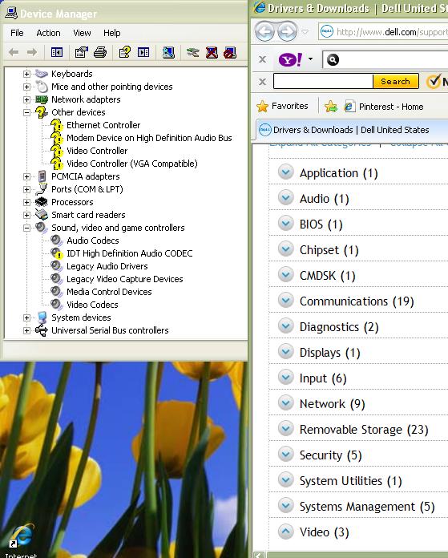The width and height of the screenshot is (448, 558).
Task: Click the browser address bar
Action: (383, 32)
